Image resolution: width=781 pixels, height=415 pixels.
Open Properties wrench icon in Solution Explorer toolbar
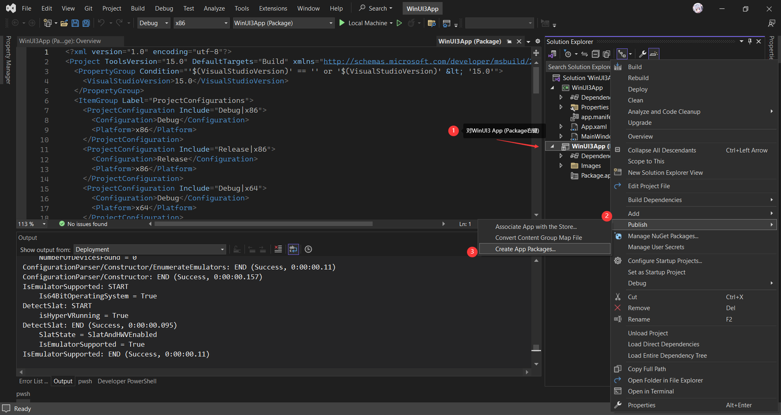(x=643, y=54)
